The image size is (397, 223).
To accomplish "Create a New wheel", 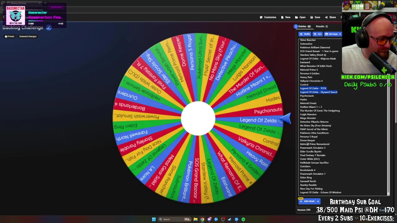I will coord(286,17).
